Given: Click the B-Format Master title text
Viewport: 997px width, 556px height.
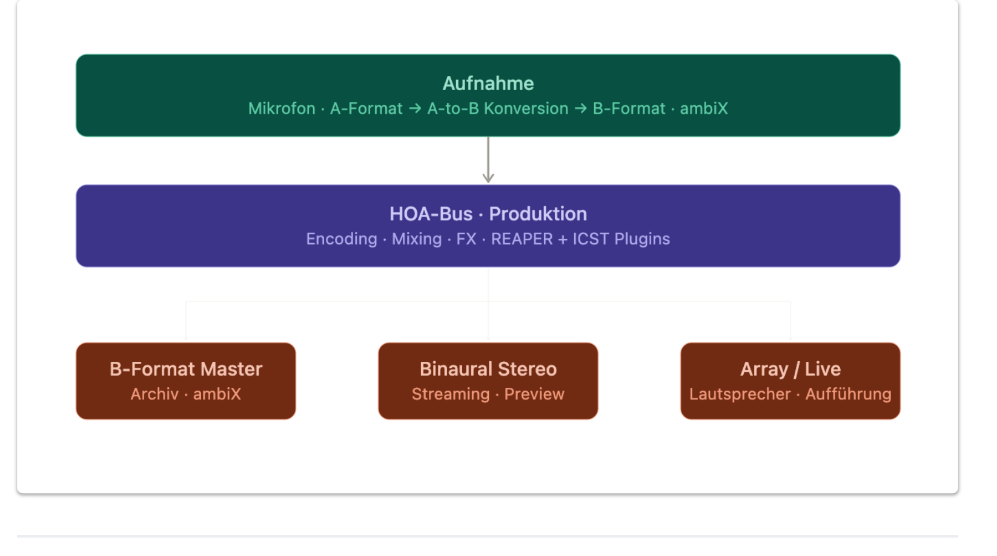Looking at the screenshot, I should coord(186,369).
